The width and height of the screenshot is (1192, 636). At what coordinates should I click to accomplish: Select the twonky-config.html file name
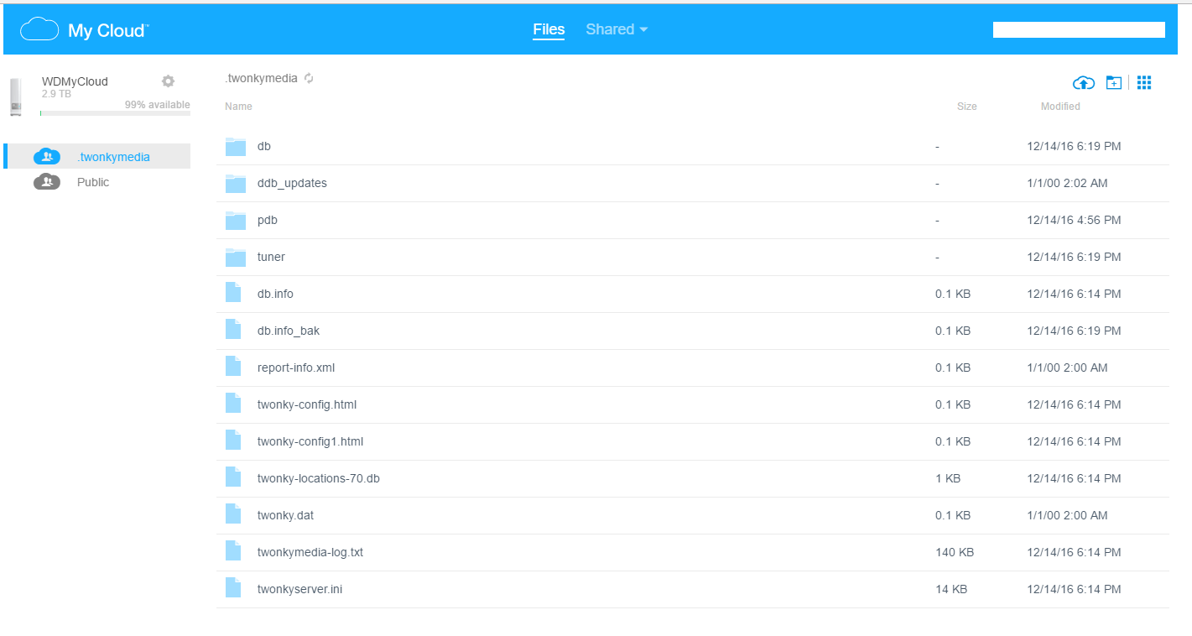[307, 404]
